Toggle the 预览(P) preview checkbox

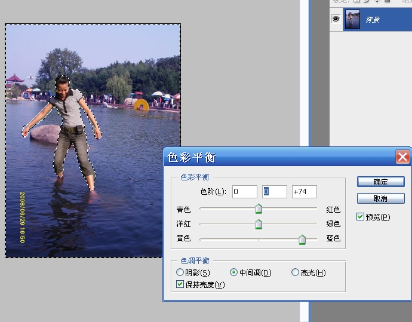point(360,217)
